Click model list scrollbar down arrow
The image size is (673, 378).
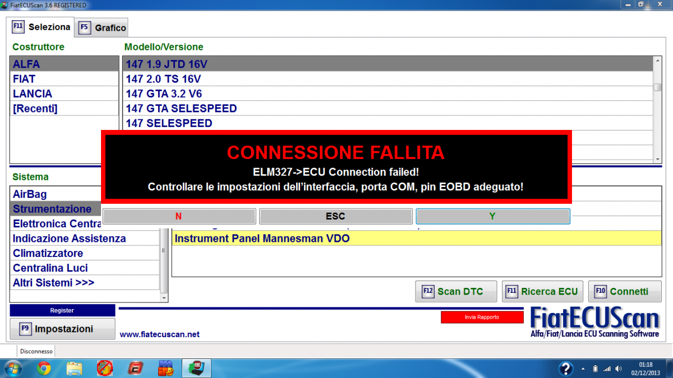[x=657, y=159]
